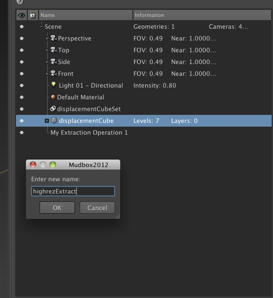The image size is (273, 298).
Task: Toggle visibility dot for Top camera
Action: [x=22, y=50]
